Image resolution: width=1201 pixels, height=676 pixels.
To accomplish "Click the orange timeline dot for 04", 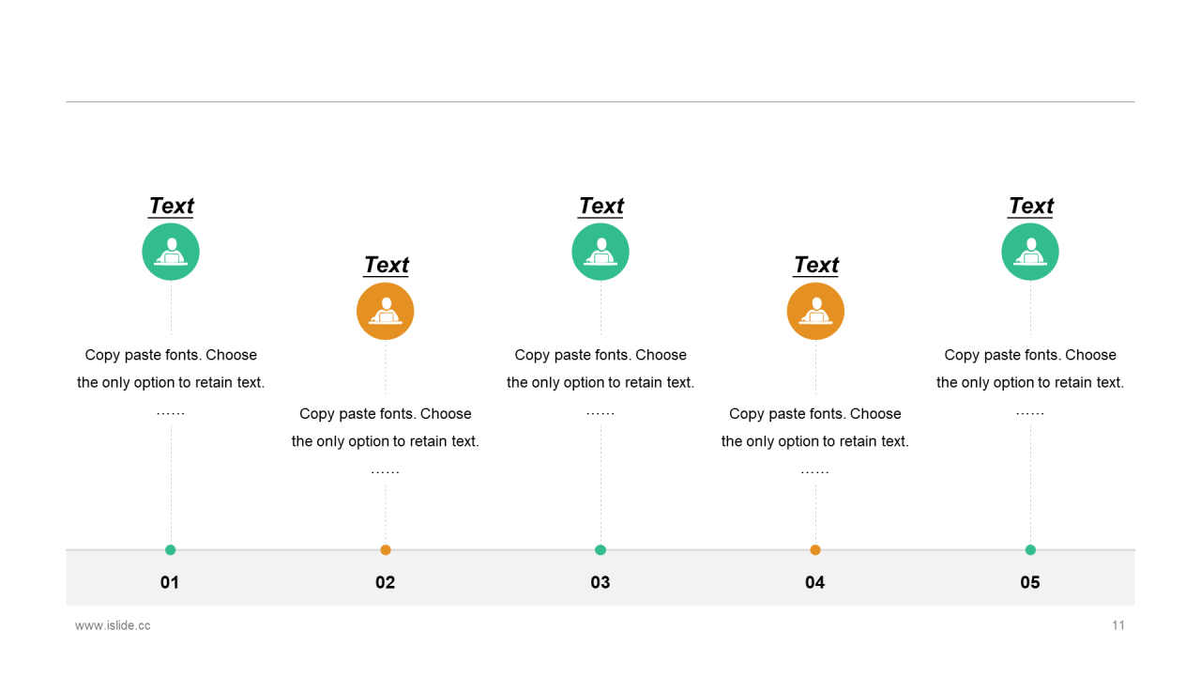I will [815, 550].
